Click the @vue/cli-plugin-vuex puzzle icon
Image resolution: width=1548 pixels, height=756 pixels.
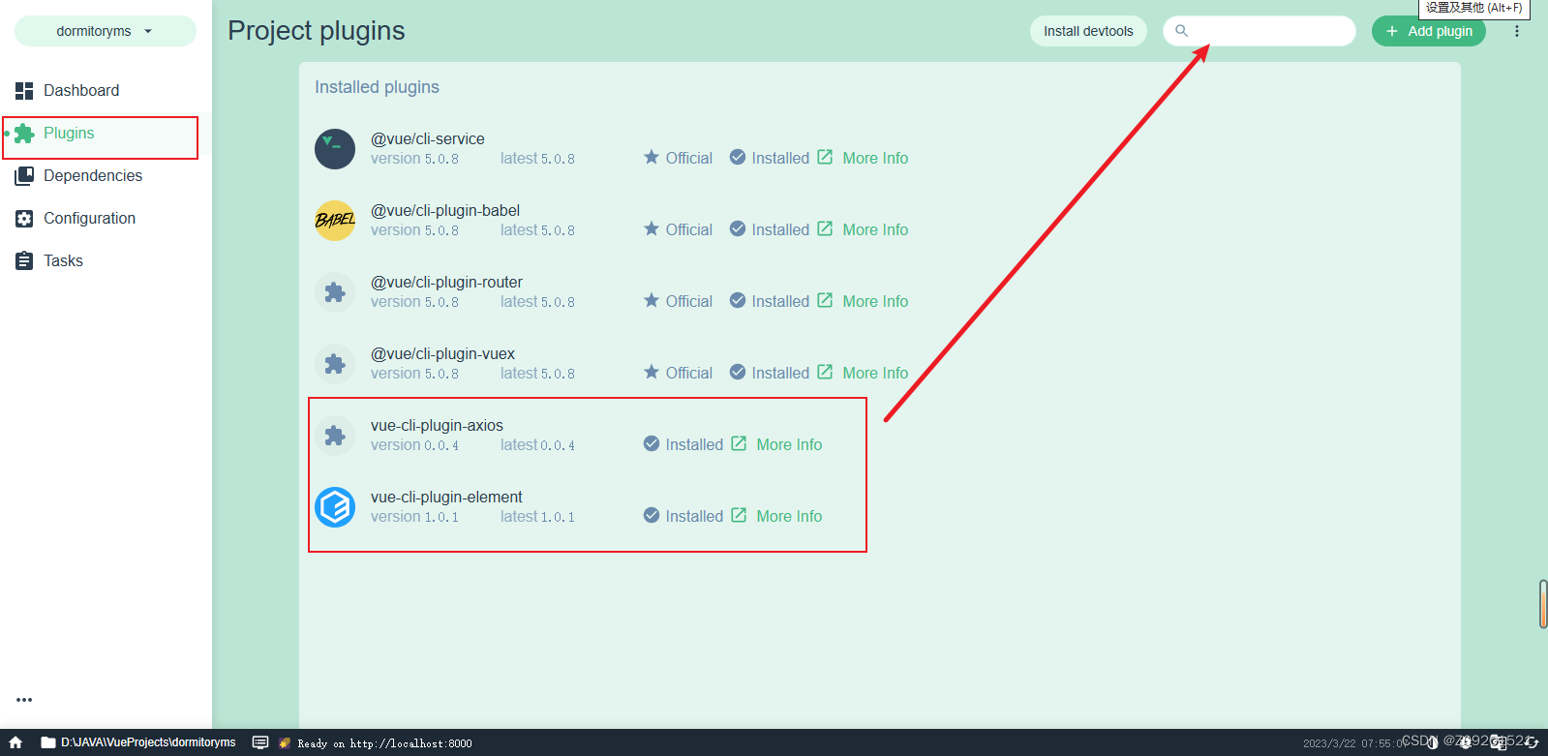pyautogui.click(x=335, y=364)
